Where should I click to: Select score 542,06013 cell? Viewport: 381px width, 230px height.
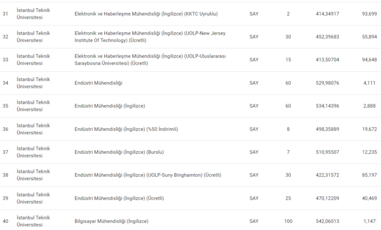pyautogui.click(x=327, y=221)
